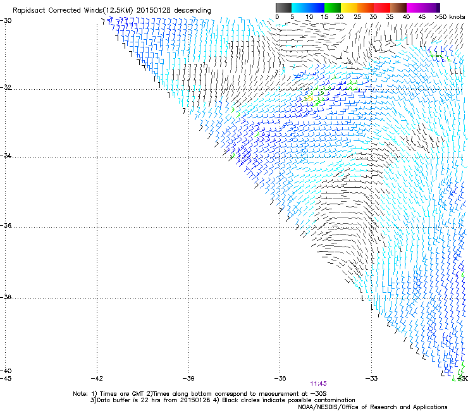This screenshot has width=468, height=411.
Task: Click the -36 longitude axis label
Action: coord(280,378)
